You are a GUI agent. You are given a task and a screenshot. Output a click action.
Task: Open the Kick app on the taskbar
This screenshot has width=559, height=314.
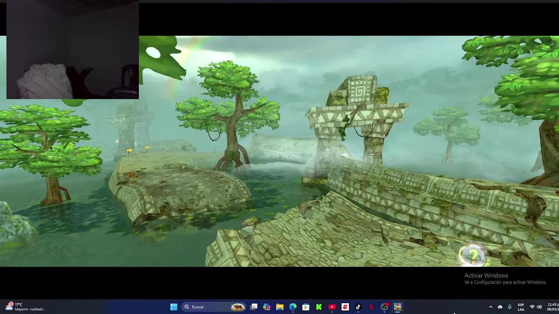pyautogui.click(x=319, y=307)
